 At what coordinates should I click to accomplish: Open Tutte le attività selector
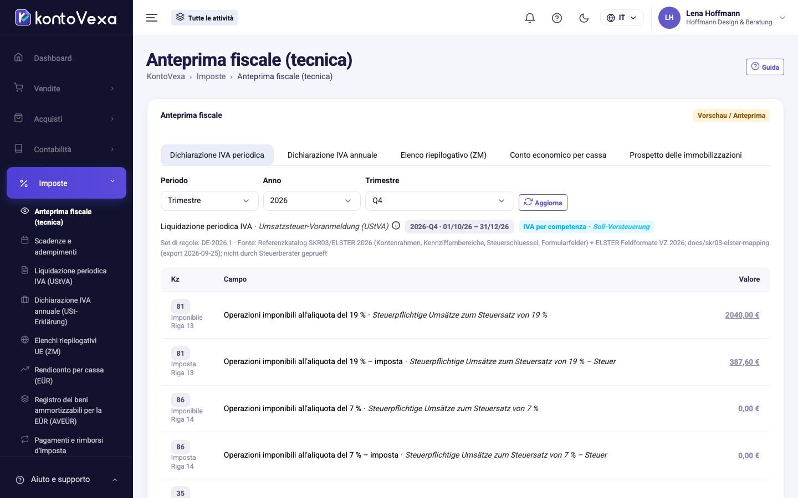tap(204, 18)
